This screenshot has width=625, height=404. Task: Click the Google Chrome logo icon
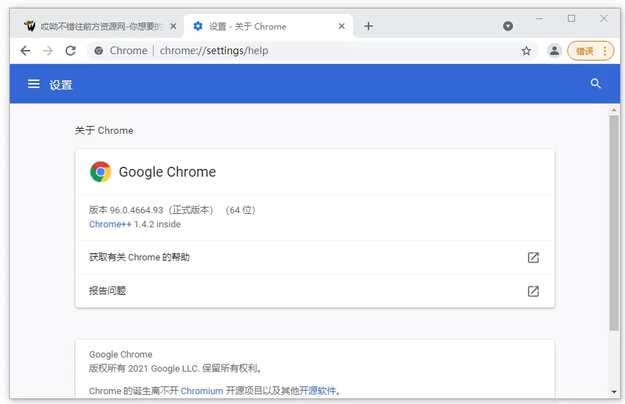point(101,172)
